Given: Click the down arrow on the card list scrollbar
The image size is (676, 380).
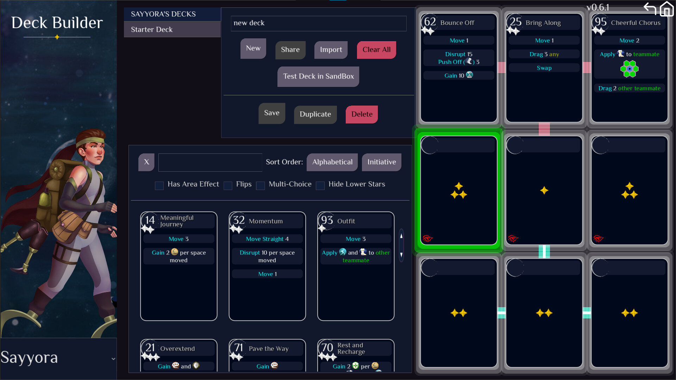Looking at the screenshot, I should click(x=401, y=255).
